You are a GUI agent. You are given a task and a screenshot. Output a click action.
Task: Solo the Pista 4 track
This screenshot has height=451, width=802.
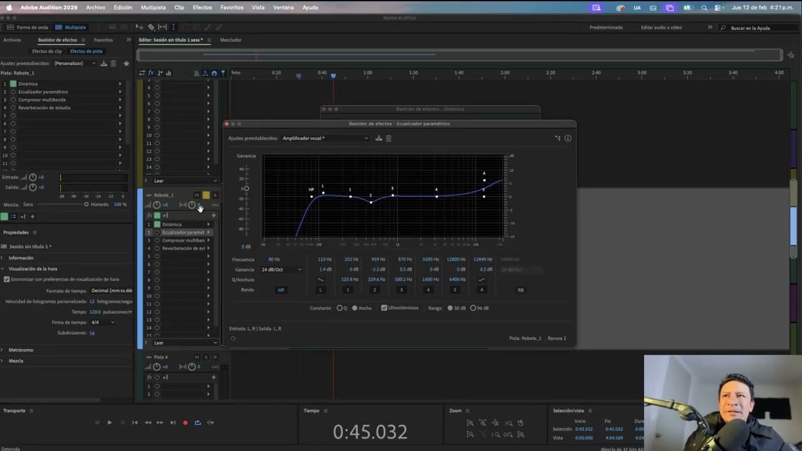(206, 357)
